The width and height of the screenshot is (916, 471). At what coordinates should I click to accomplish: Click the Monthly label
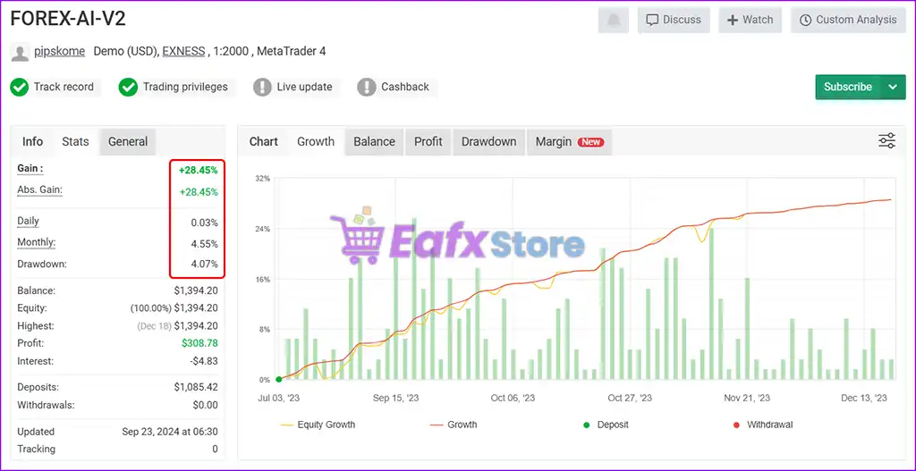[x=37, y=242]
